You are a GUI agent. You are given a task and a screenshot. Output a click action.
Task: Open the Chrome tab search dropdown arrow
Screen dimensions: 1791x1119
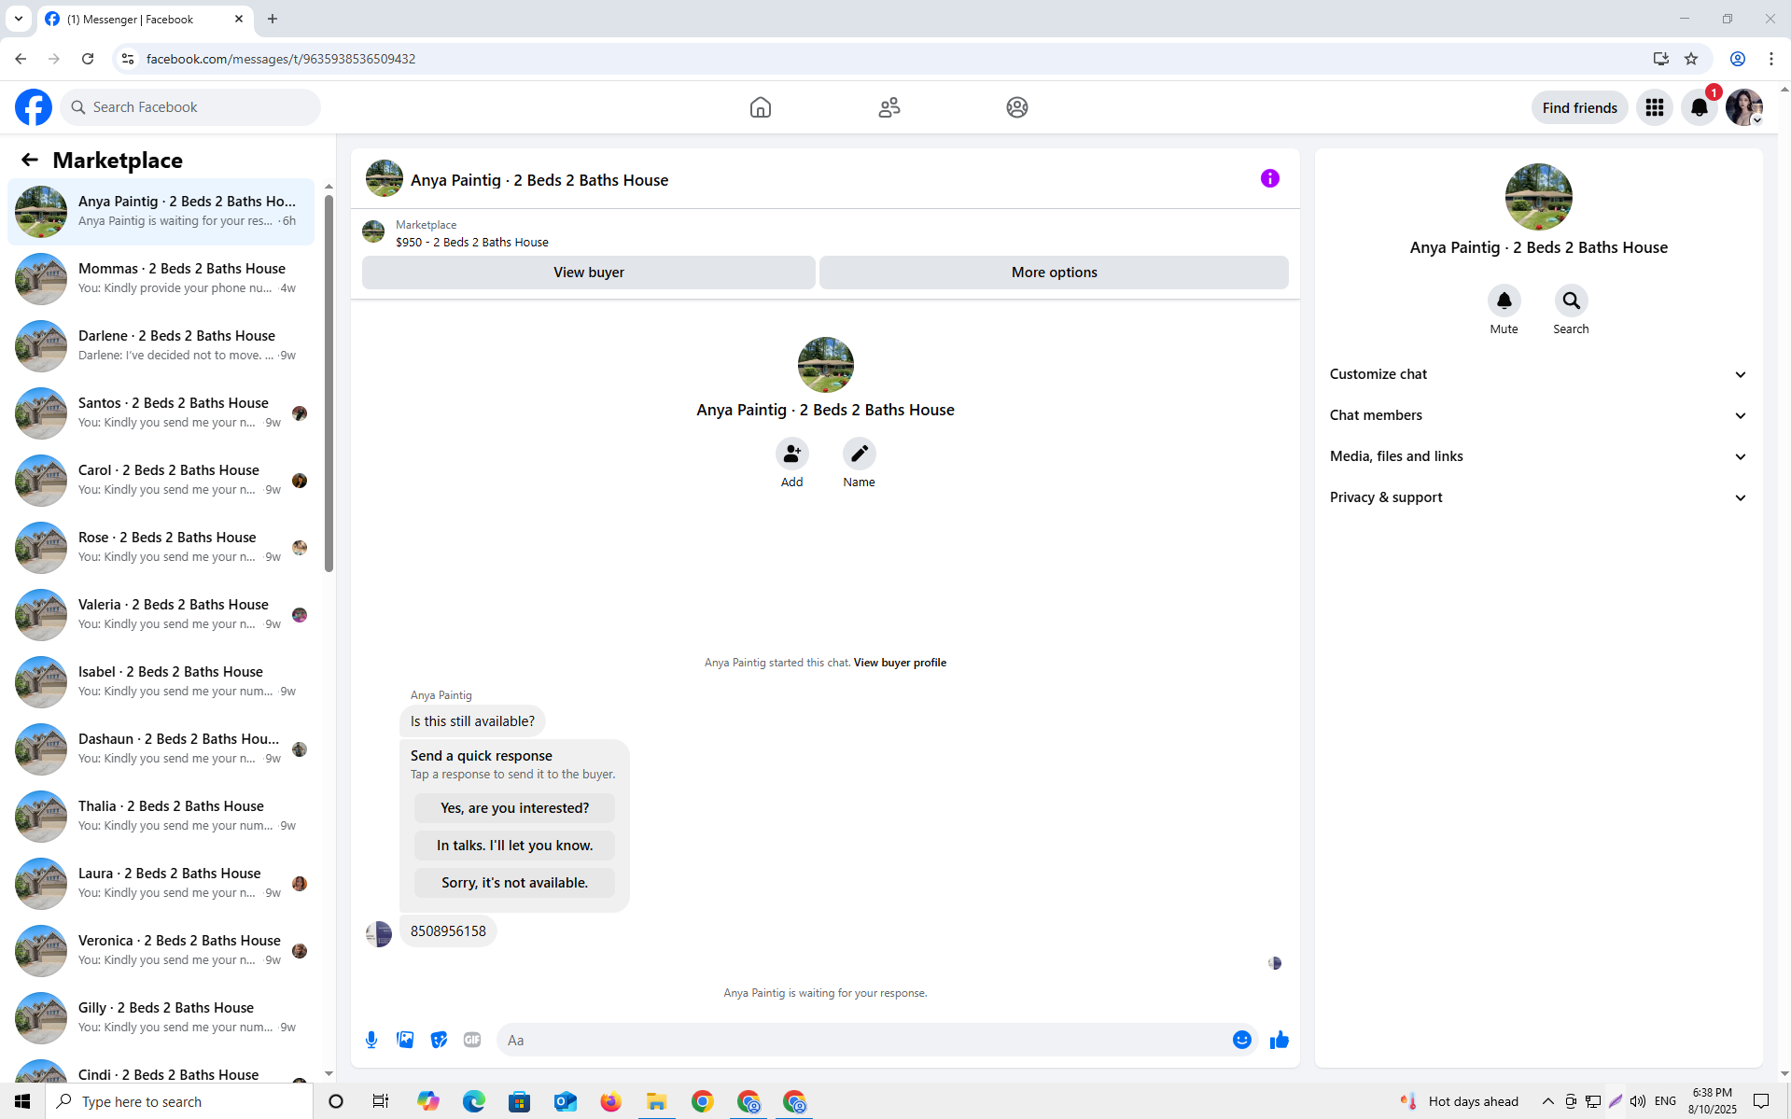18,19
